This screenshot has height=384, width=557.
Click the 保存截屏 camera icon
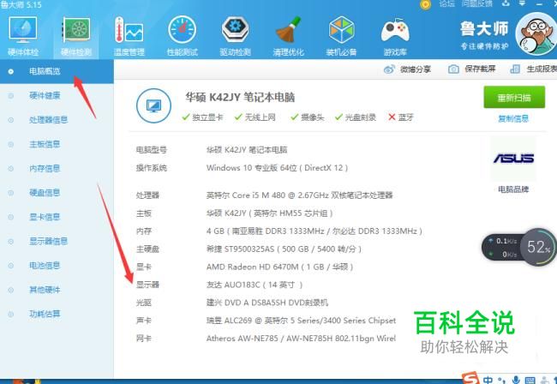pyautogui.click(x=453, y=69)
